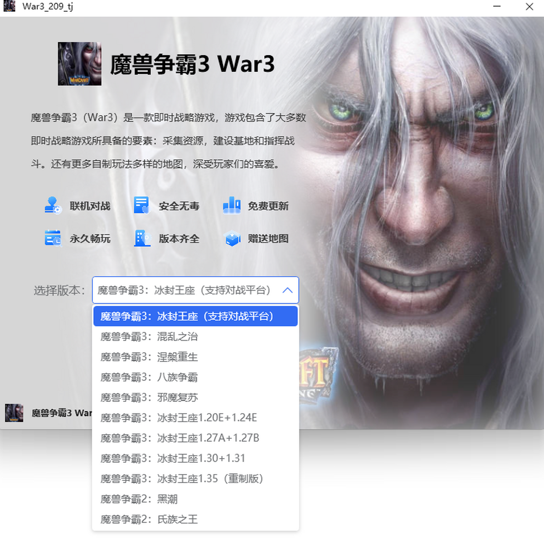Select 冰封王座1.27A+1.27B version

pos(195,438)
